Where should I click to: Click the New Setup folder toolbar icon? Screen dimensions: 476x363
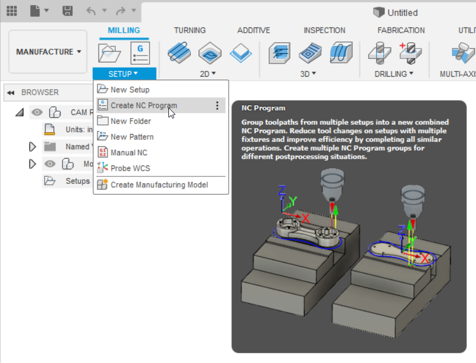109,53
